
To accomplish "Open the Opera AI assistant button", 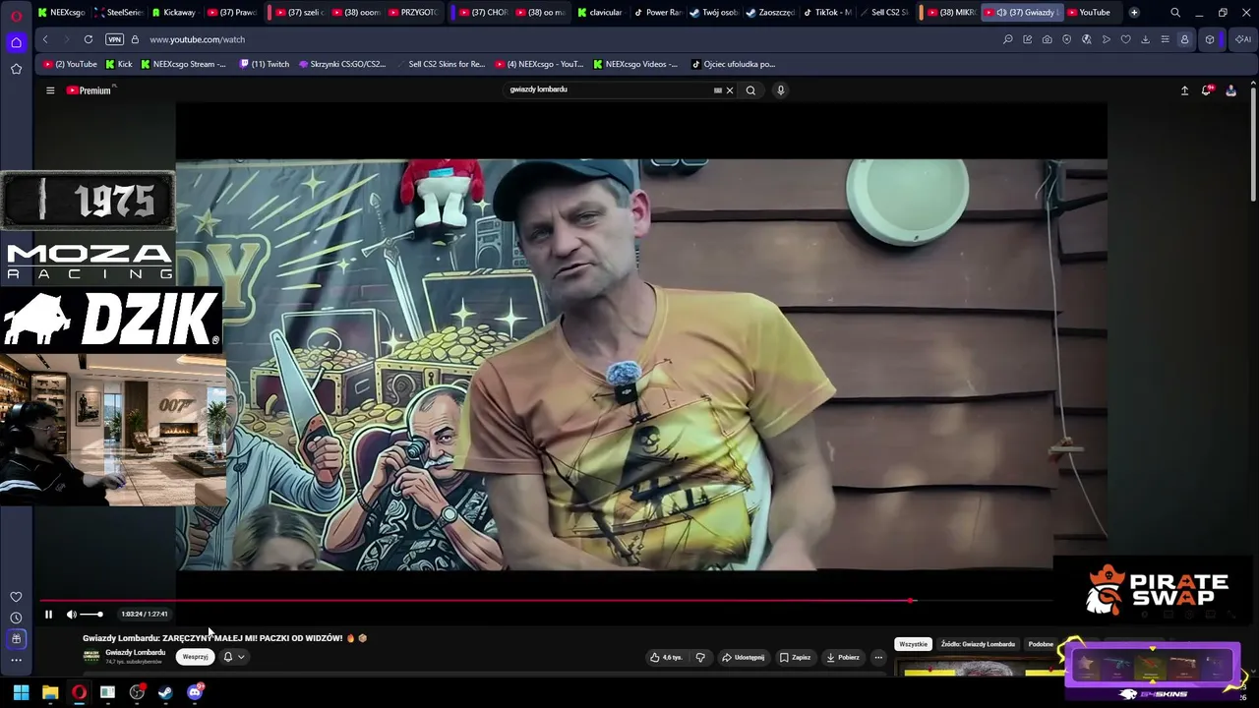I will click(x=1243, y=39).
